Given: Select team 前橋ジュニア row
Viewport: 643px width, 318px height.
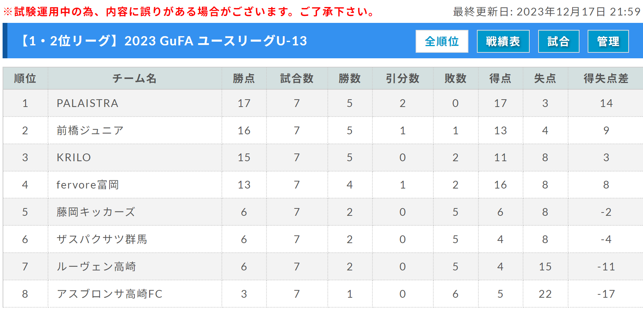Looking at the screenshot, I should (x=323, y=131).
